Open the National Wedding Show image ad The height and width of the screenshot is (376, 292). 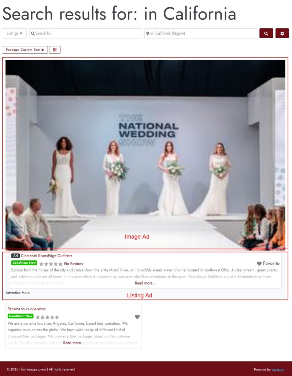coord(145,154)
